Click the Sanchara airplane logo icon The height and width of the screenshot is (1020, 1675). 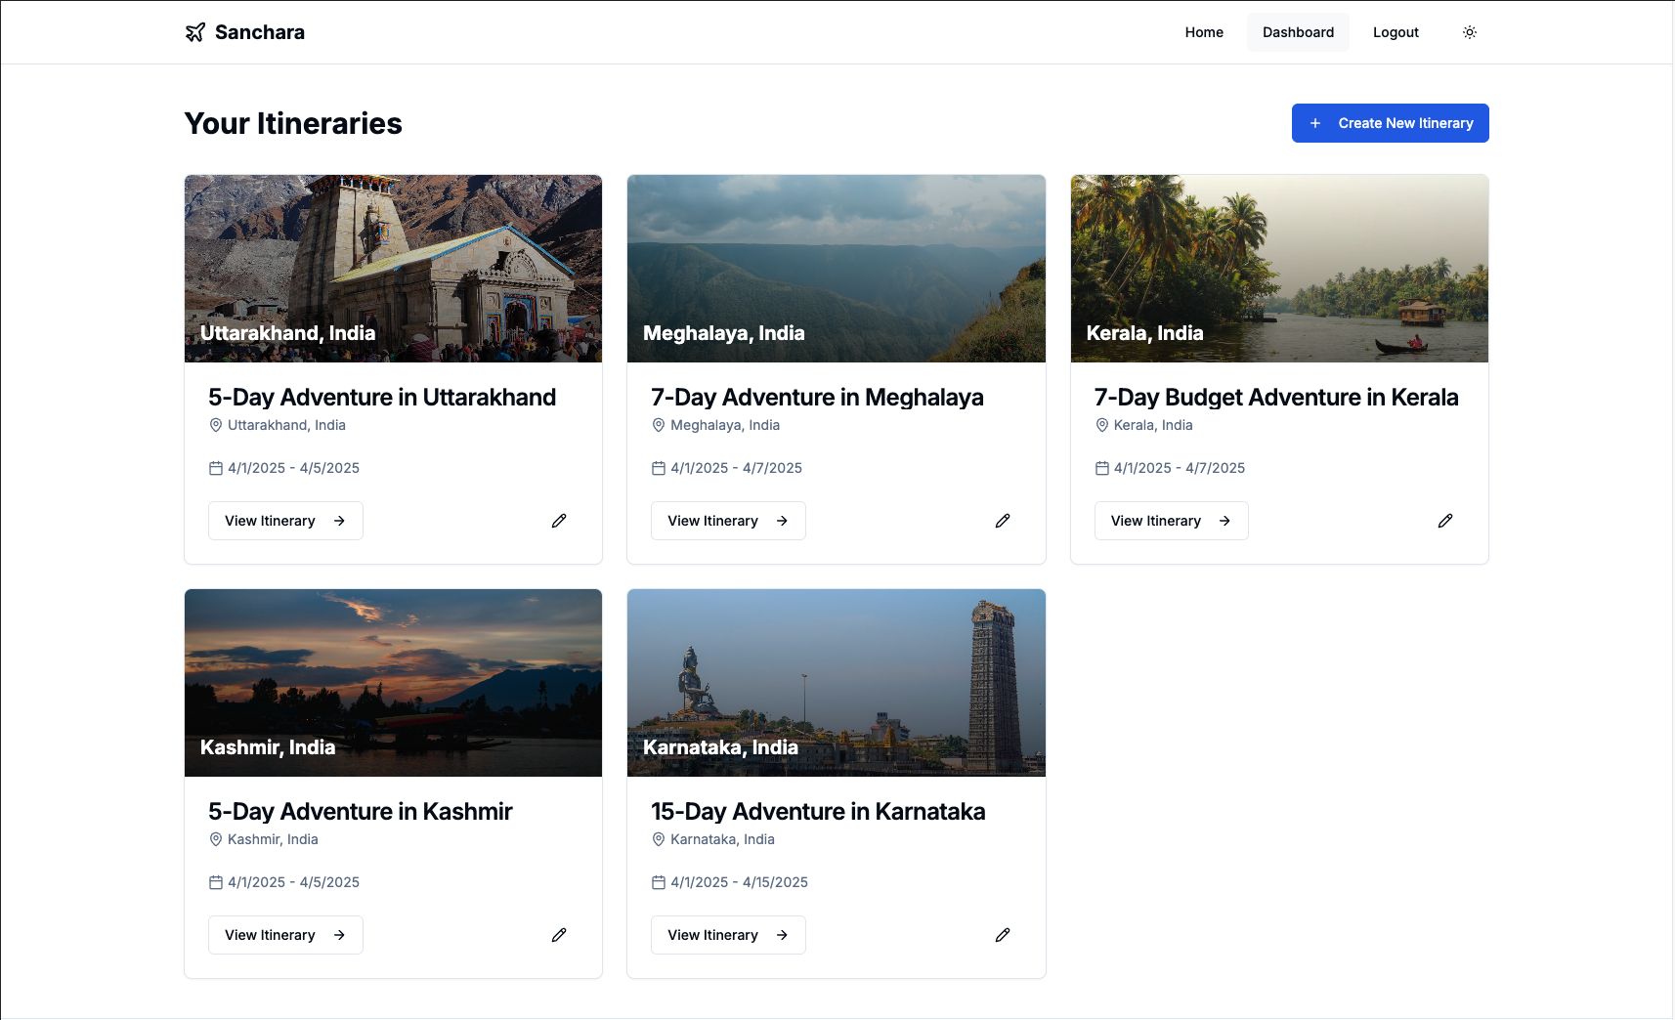(x=195, y=32)
